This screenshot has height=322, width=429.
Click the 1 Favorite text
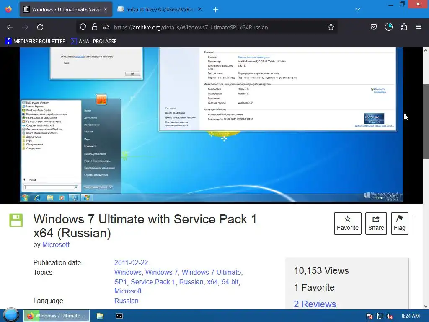click(x=314, y=287)
